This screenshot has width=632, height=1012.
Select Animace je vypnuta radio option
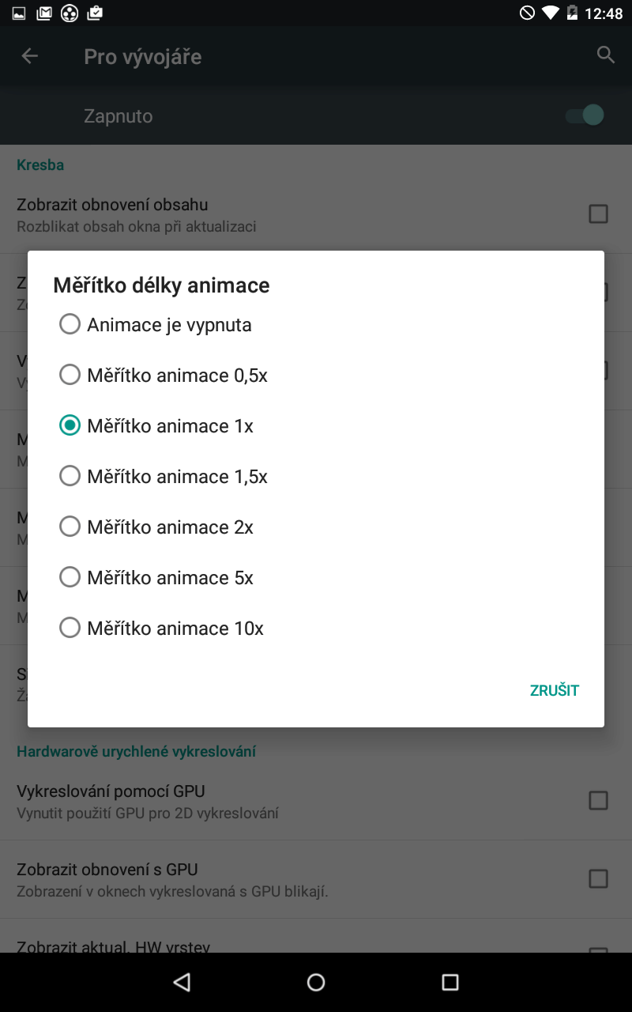tap(70, 324)
